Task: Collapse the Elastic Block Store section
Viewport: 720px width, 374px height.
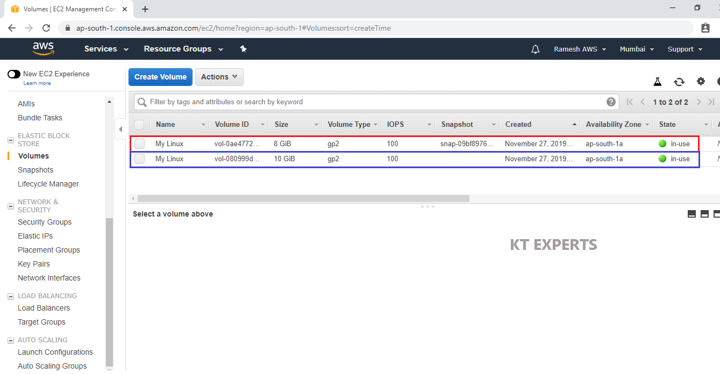Action: [x=10, y=140]
